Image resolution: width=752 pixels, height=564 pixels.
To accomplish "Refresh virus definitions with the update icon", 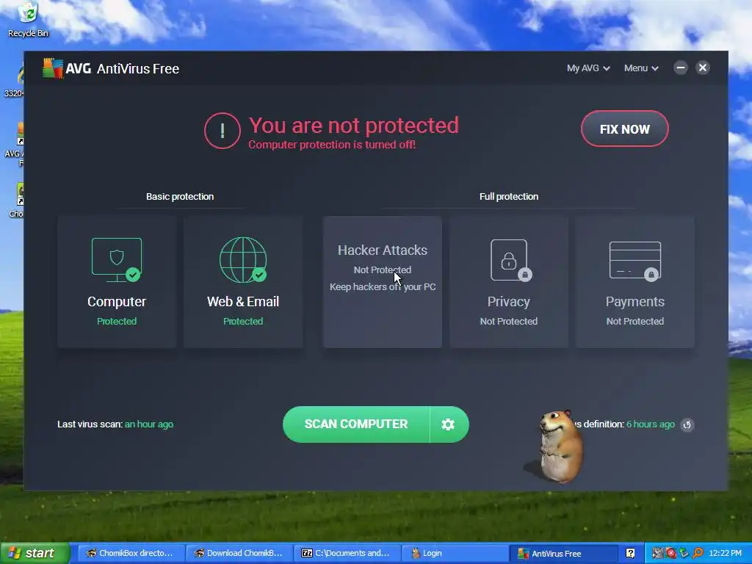I will 687,424.
